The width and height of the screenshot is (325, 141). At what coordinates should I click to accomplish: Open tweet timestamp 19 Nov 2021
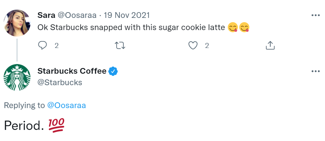tap(127, 15)
